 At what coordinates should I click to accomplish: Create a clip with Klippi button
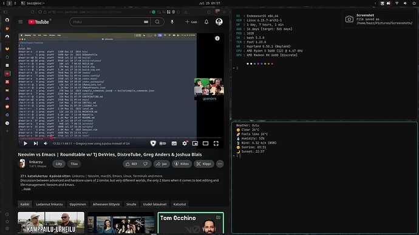pyautogui.click(x=204, y=164)
